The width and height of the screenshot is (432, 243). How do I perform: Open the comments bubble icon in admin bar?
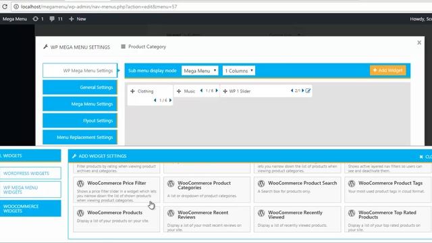click(x=52, y=19)
